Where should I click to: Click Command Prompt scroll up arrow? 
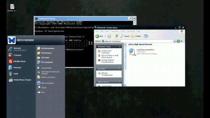[x=135, y=22]
